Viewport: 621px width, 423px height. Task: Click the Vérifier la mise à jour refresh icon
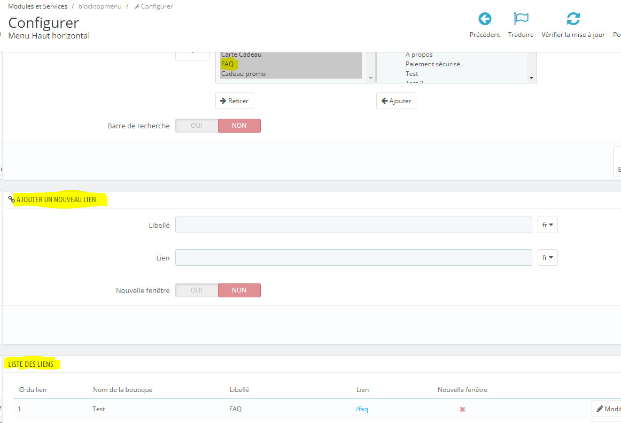click(x=573, y=19)
